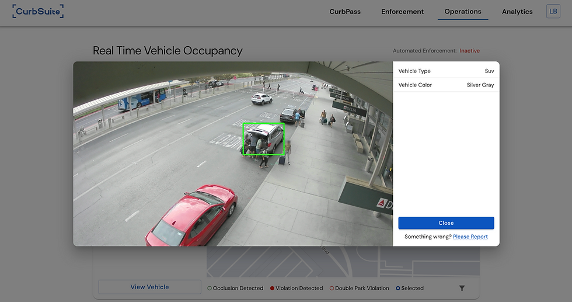Click the red Violation Detected legend dot
The width and height of the screenshot is (572, 302).
pyautogui.click(x=272, y=288)
